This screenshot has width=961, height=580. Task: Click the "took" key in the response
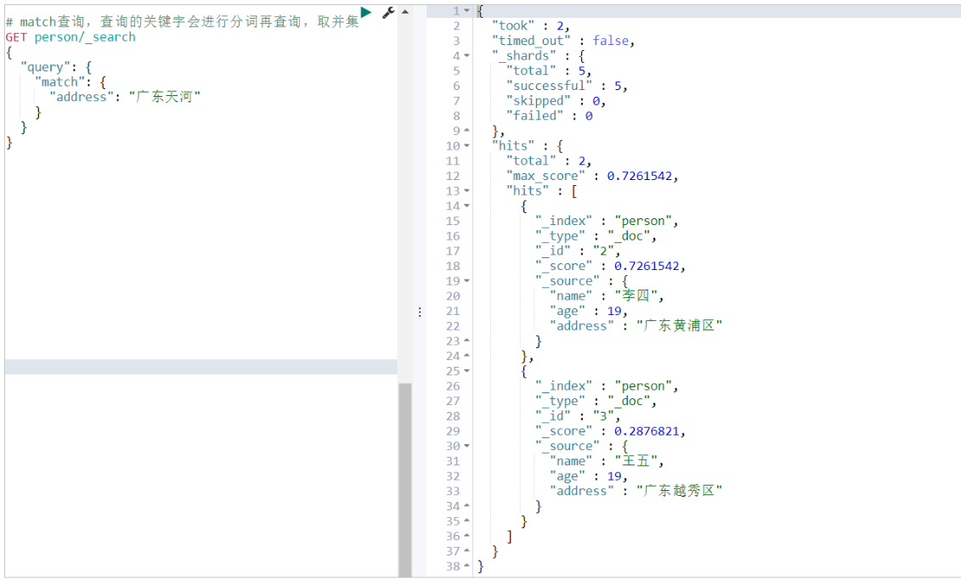513,25
